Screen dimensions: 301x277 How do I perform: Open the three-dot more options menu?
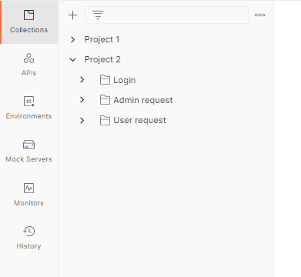[259, 15]
